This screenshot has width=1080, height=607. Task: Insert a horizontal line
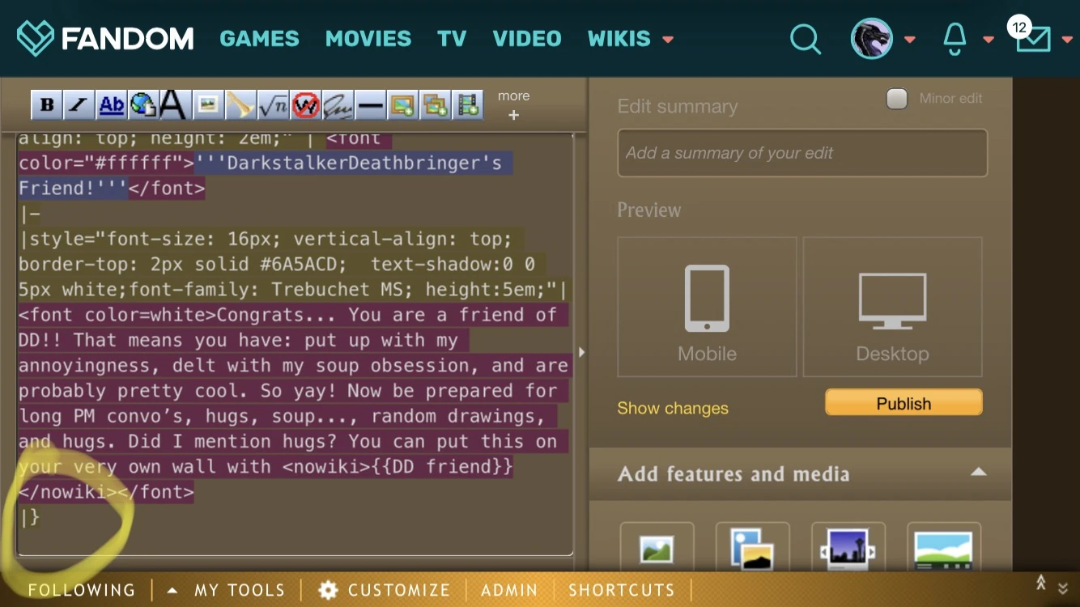click(x=370, y=104)
